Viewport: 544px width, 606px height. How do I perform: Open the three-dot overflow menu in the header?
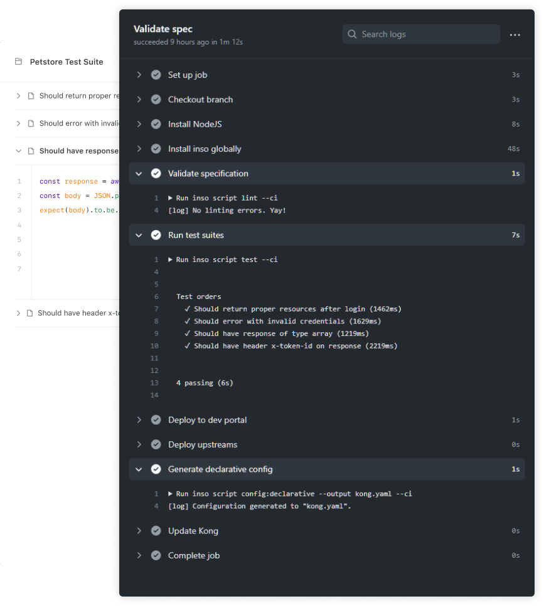click(515, 35)
